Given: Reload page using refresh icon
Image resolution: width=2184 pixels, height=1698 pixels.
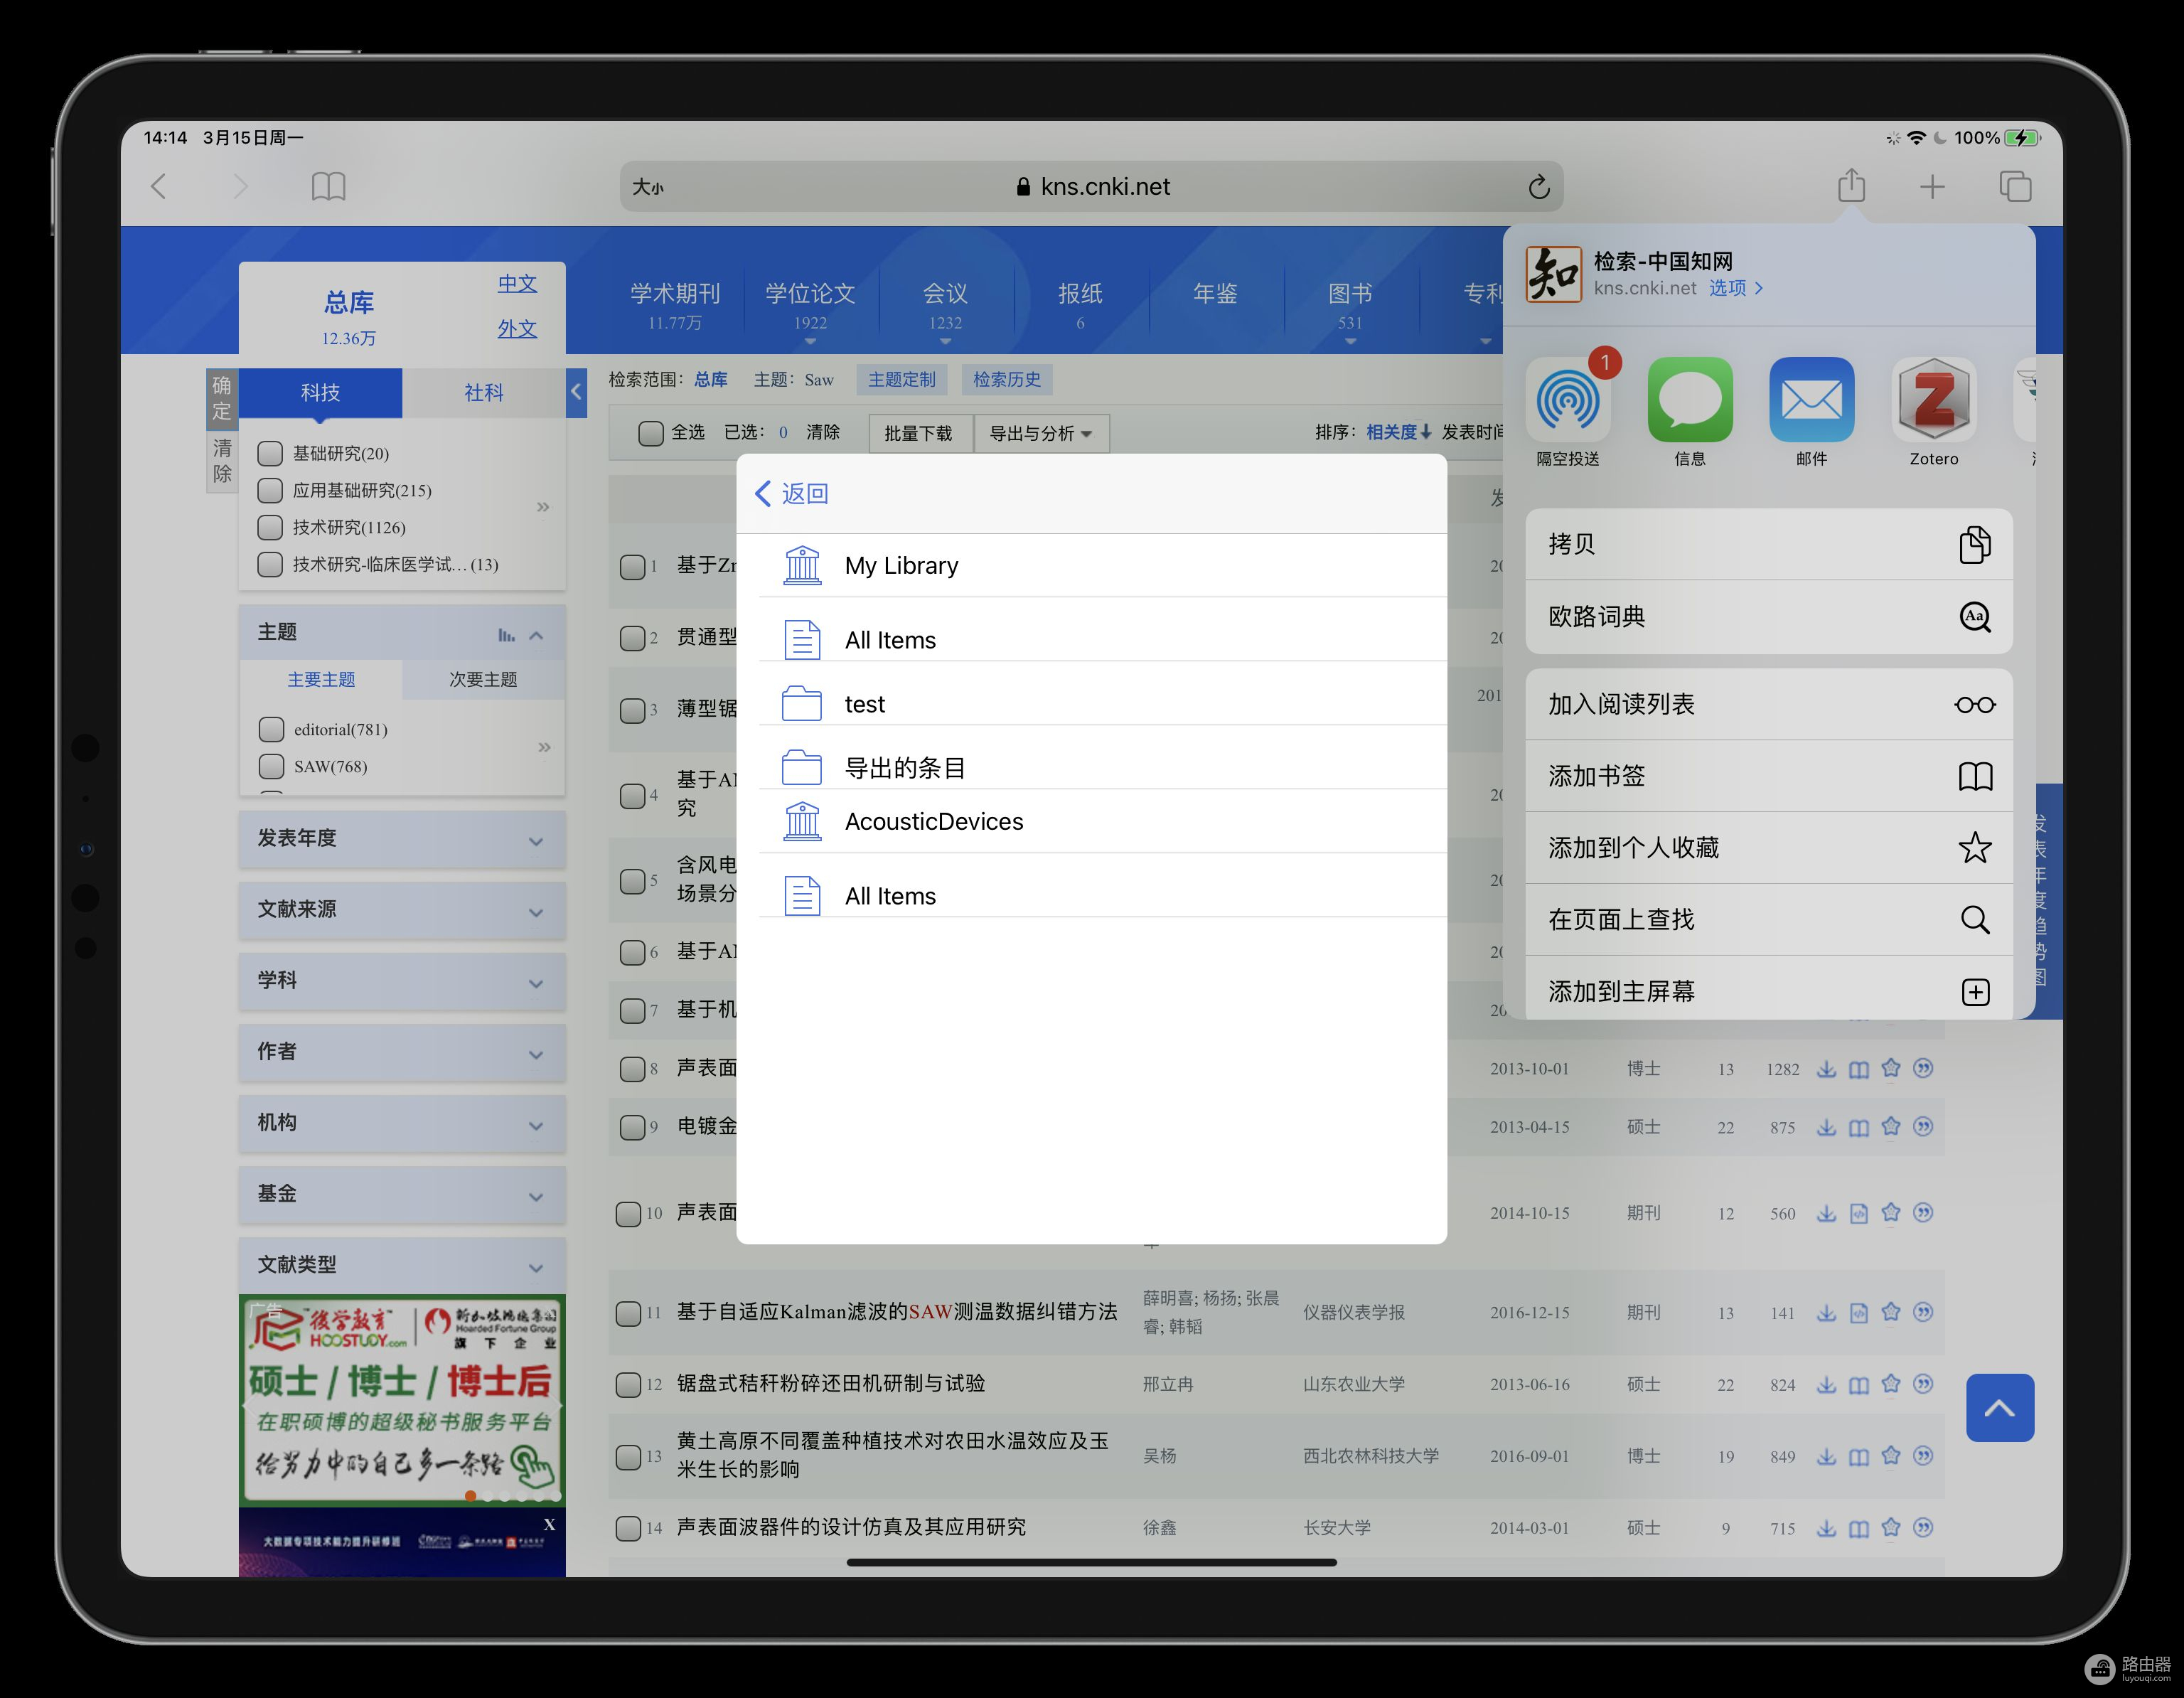Looking at the screenshot, I should pos(1538,187).
